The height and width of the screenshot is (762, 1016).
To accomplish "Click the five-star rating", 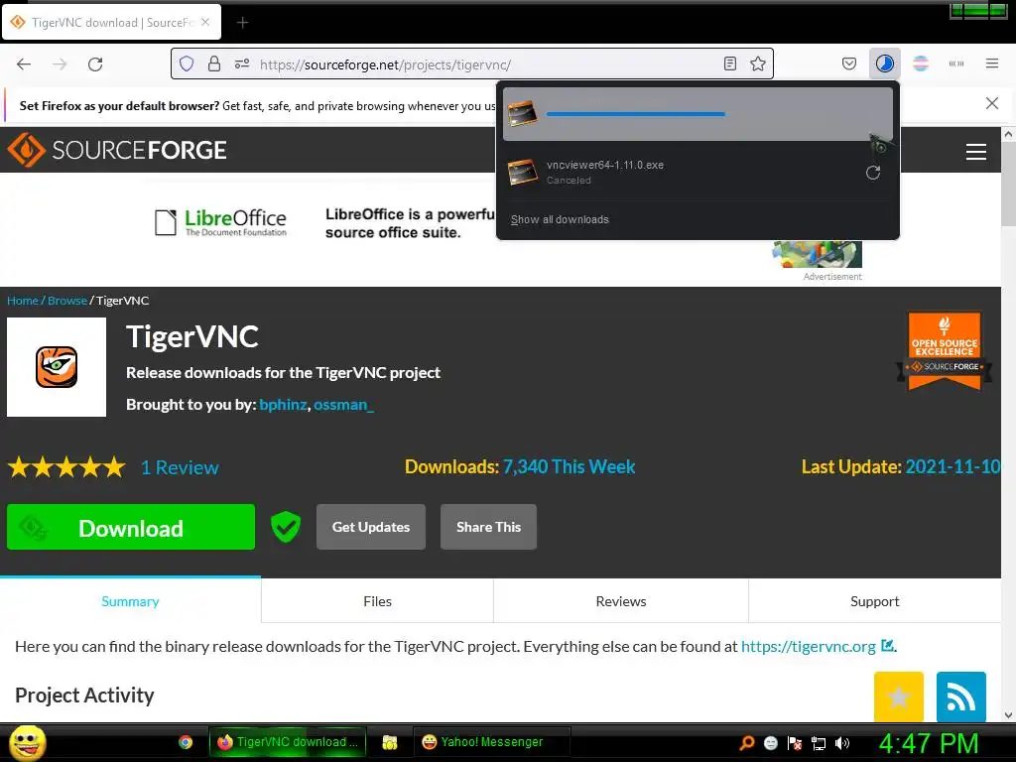I will (x=66, y=467).
